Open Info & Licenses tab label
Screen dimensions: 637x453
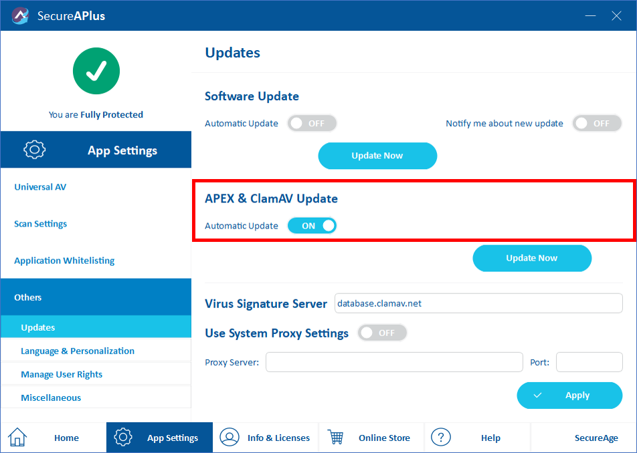(278, 438)
